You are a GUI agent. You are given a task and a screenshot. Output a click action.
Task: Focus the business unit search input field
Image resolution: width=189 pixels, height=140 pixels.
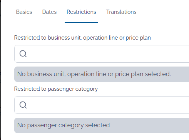pos(102,54)
